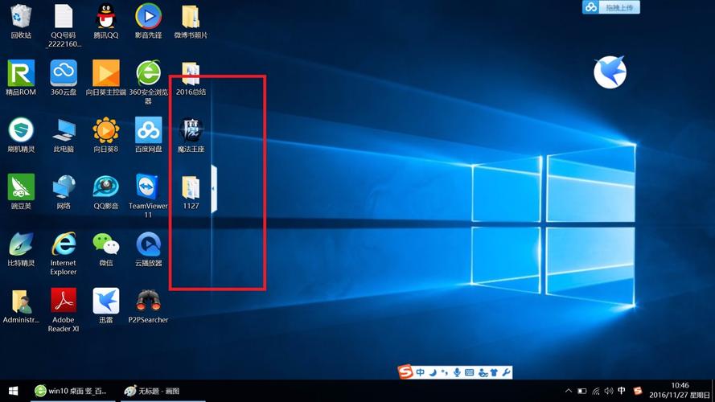Select the 云播放器 player icon
The image size is (715, 402).
(x=148, y=249)
